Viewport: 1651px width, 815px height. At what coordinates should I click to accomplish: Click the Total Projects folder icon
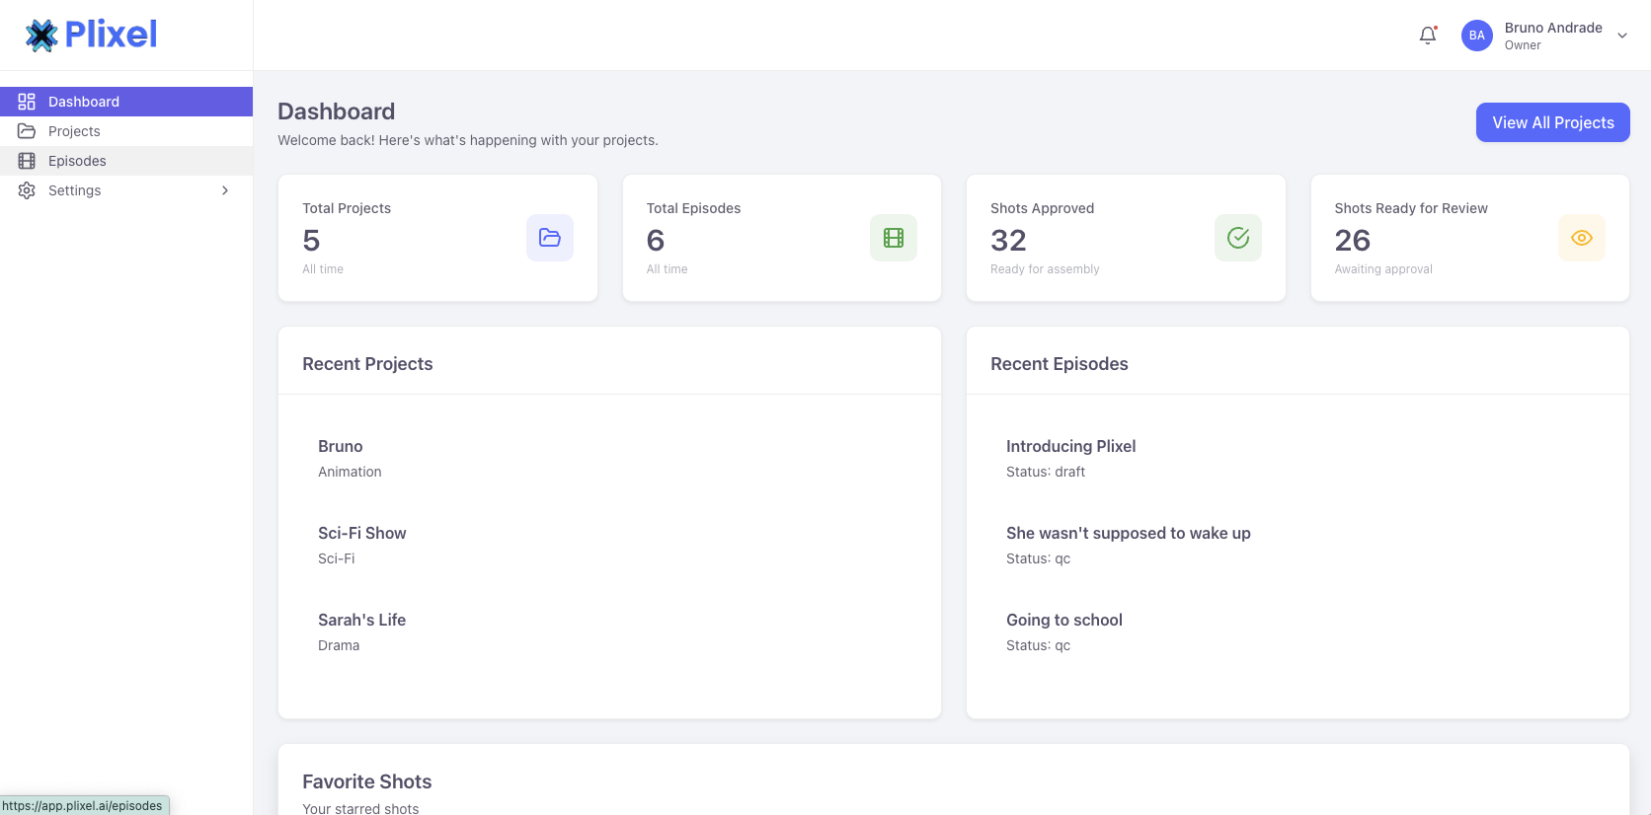click(550, 238)
